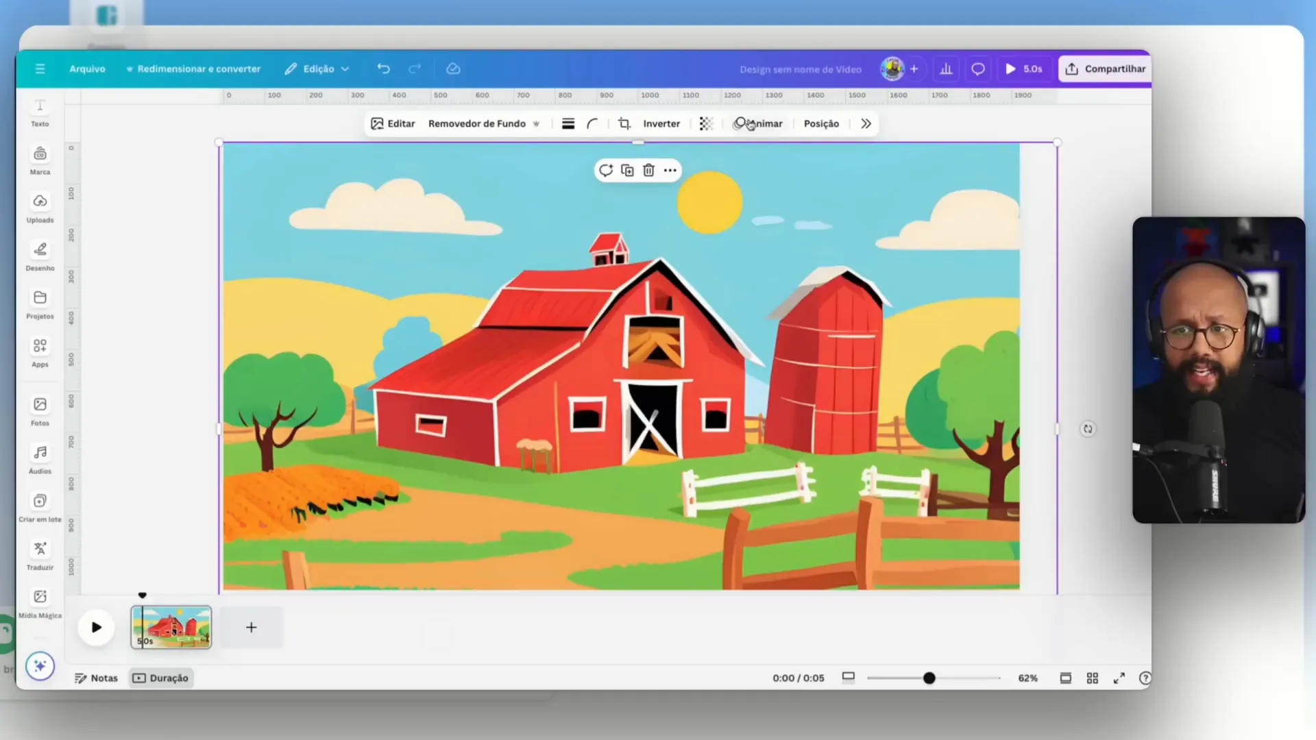The height and width of the screenshot is (740, 1316).
Task: Adjust the zoom slider handle
Action: coord(929,678)
